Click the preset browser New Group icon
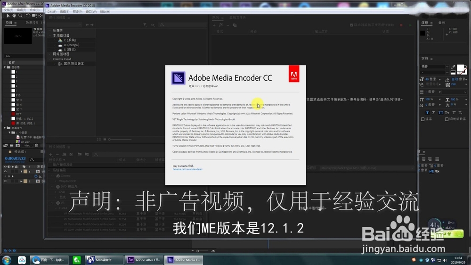This screenshot has width=471, height=265. point(64,154)
